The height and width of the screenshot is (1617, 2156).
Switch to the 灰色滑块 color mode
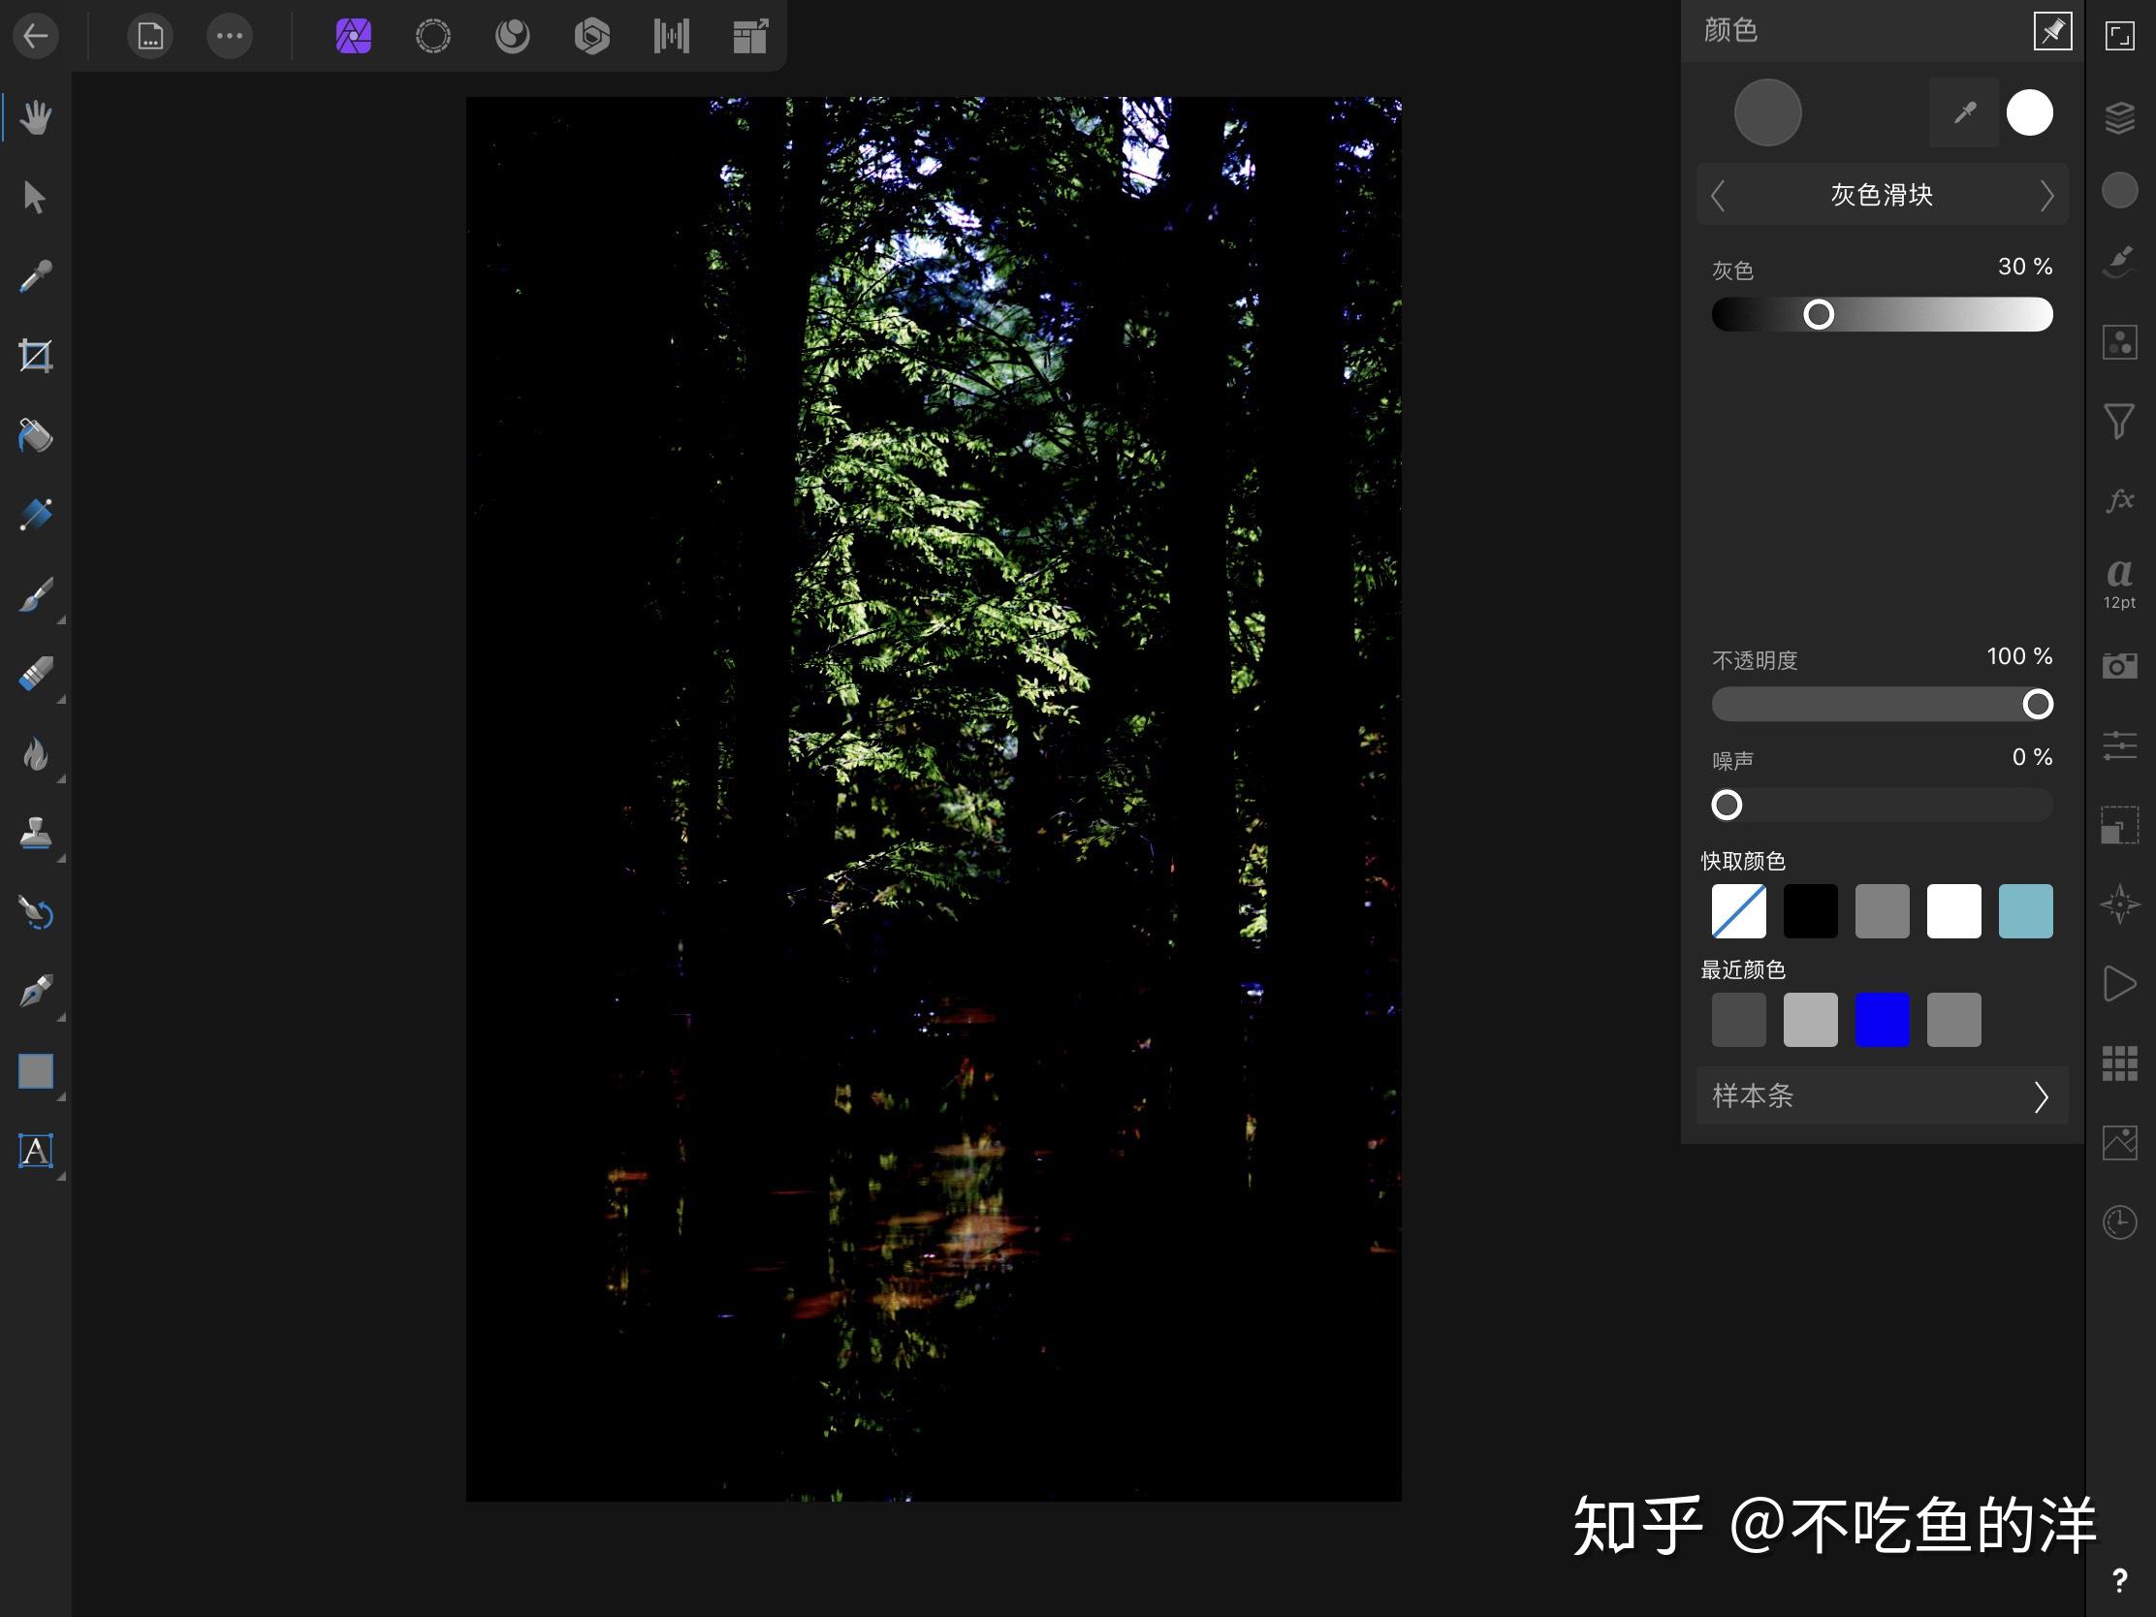[x=1880, y=195]
